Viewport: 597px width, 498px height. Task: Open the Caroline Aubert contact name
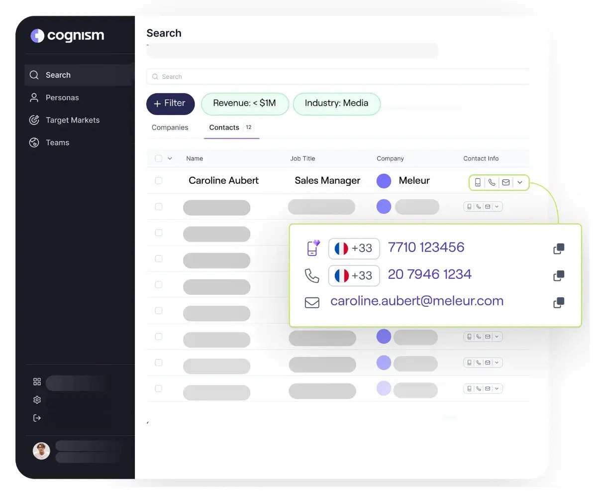click(224, 181)
